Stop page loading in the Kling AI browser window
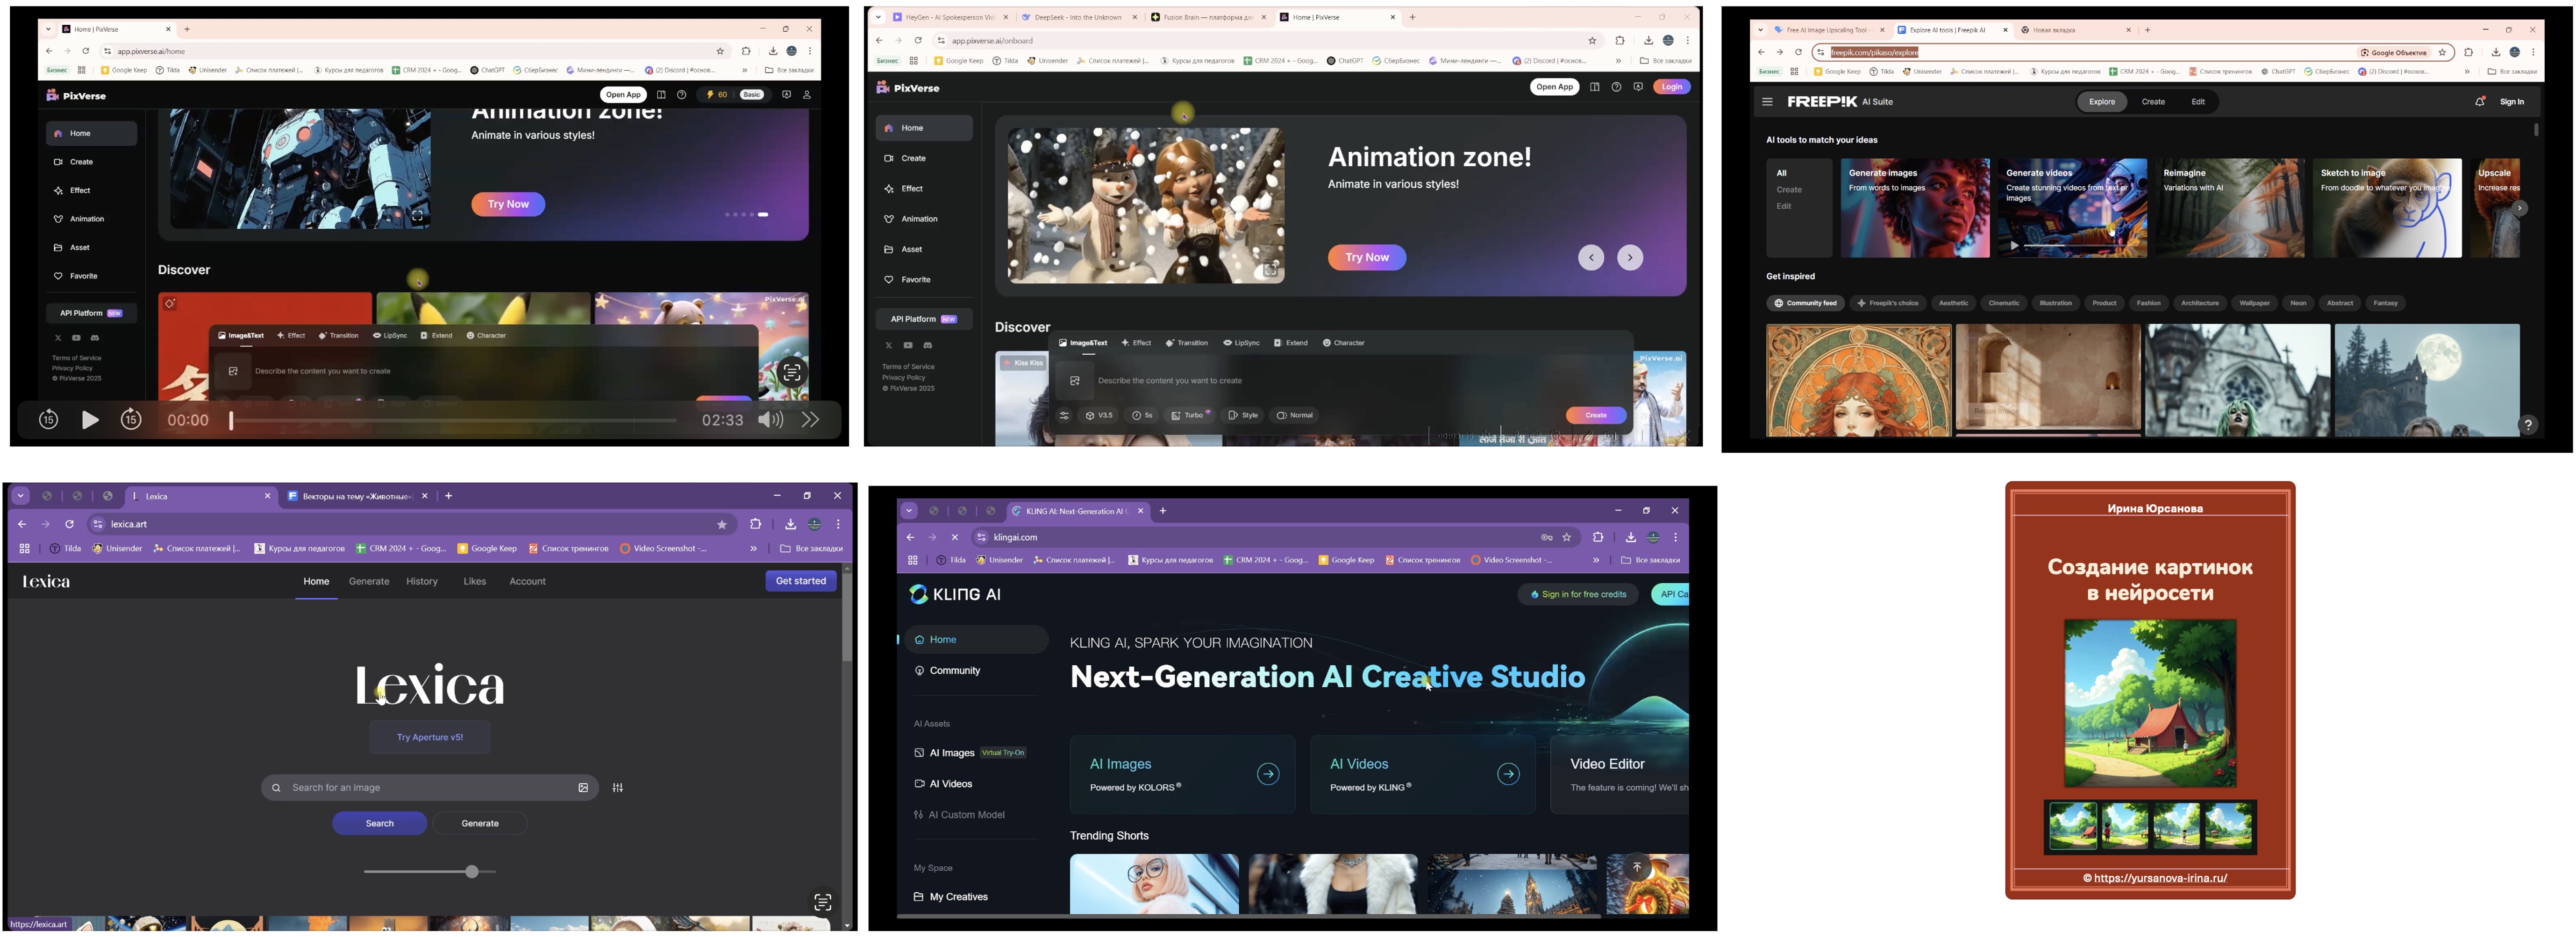Viewport: 2576px width, 937px height. click(x=955, y=537)
